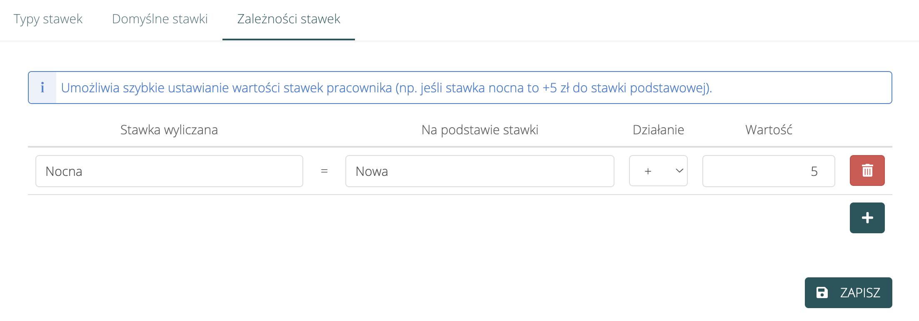
Task: Open the Nowa base rate selector
Action: tap(479, 171)
